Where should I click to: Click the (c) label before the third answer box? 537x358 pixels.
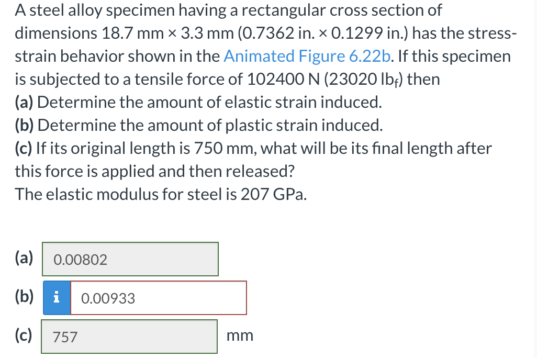point(23,335)
